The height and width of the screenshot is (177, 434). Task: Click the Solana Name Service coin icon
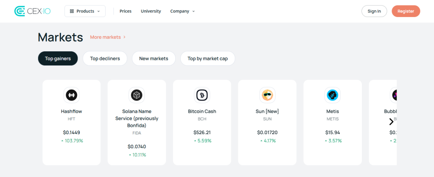pos(137,95)
